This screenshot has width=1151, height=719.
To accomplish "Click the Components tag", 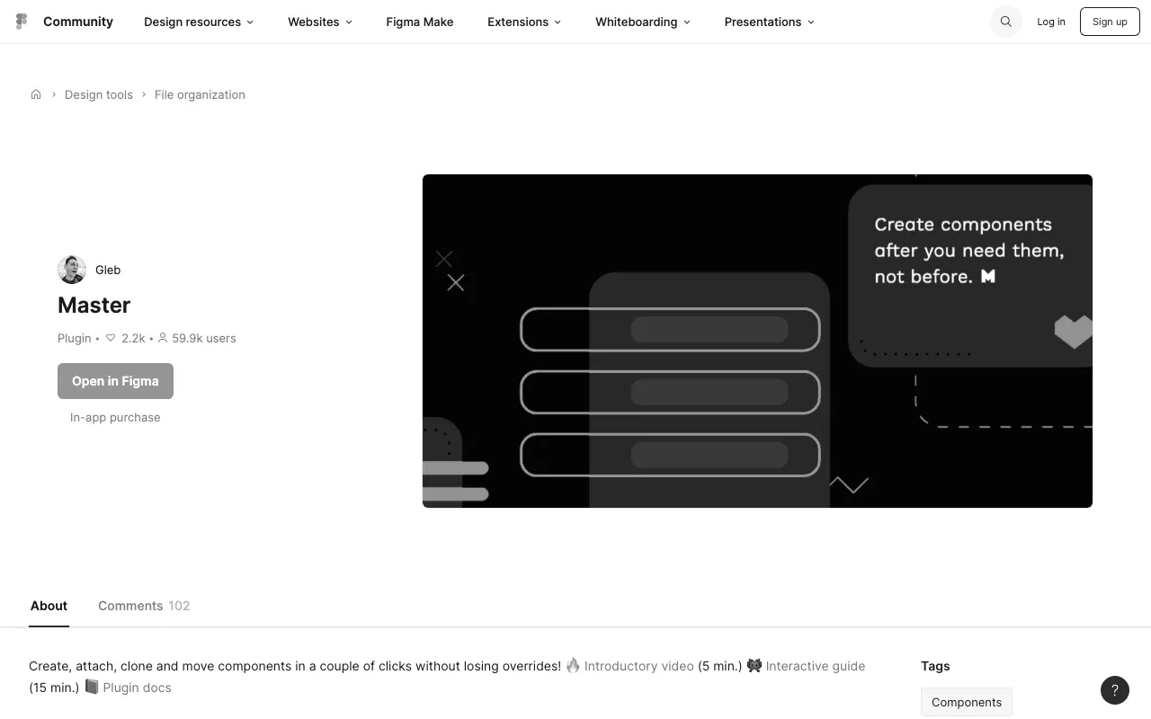I will [967, 702].
